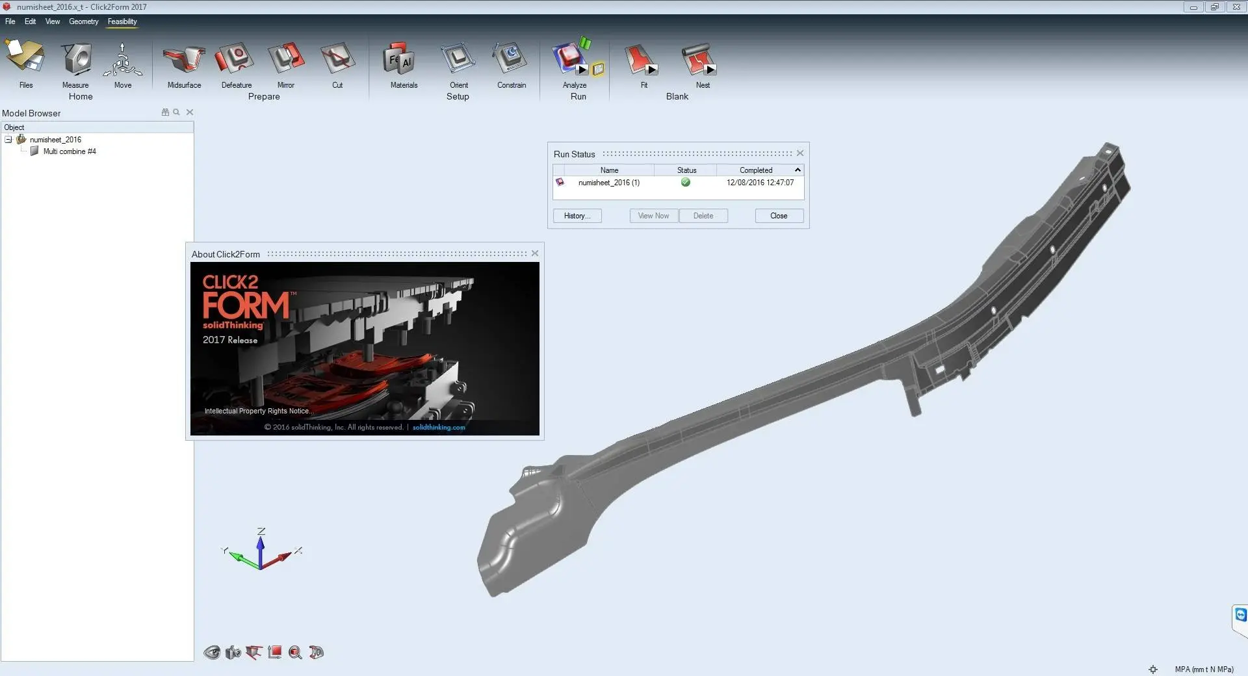Open the Intellectual Property Rights Notice

pos(259,411)
